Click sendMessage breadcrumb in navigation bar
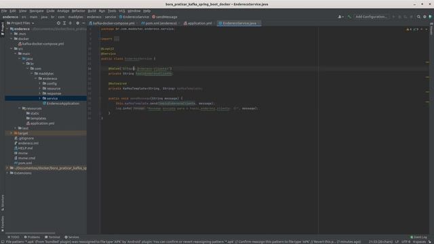Image resolution: width=434 pixels, height=244 pixels. [164, 17]
